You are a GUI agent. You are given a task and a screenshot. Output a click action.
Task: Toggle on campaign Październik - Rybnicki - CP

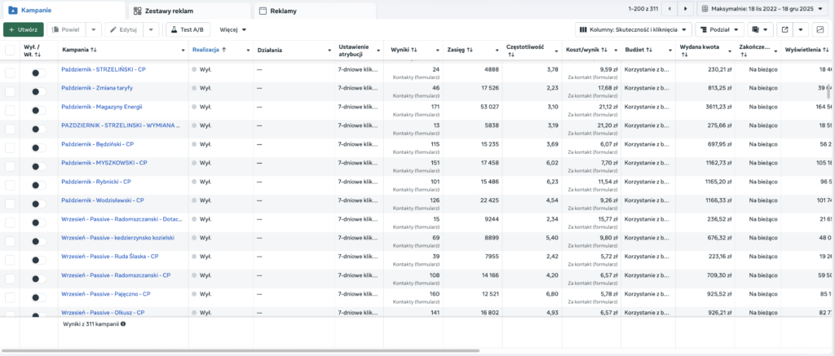(38, 185)
